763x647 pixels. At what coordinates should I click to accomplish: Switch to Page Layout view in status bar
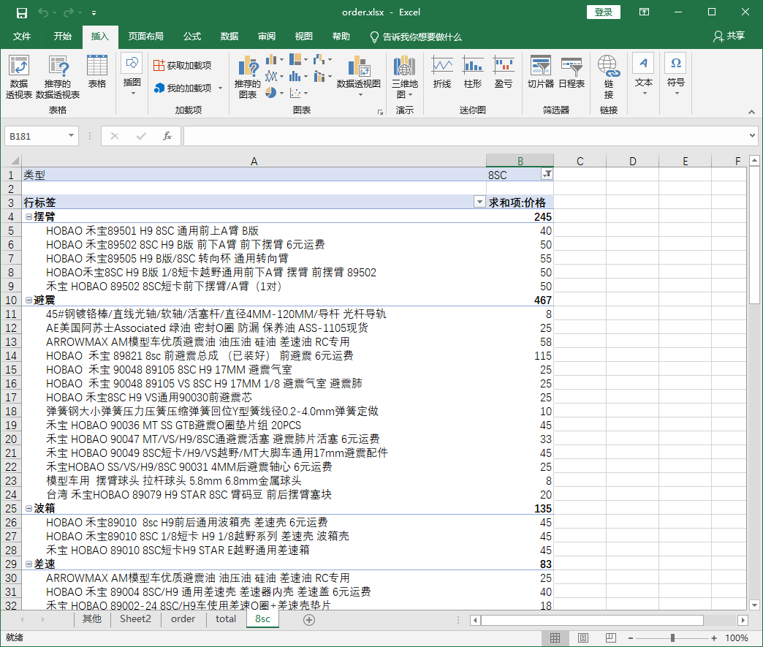click(583, 637)
